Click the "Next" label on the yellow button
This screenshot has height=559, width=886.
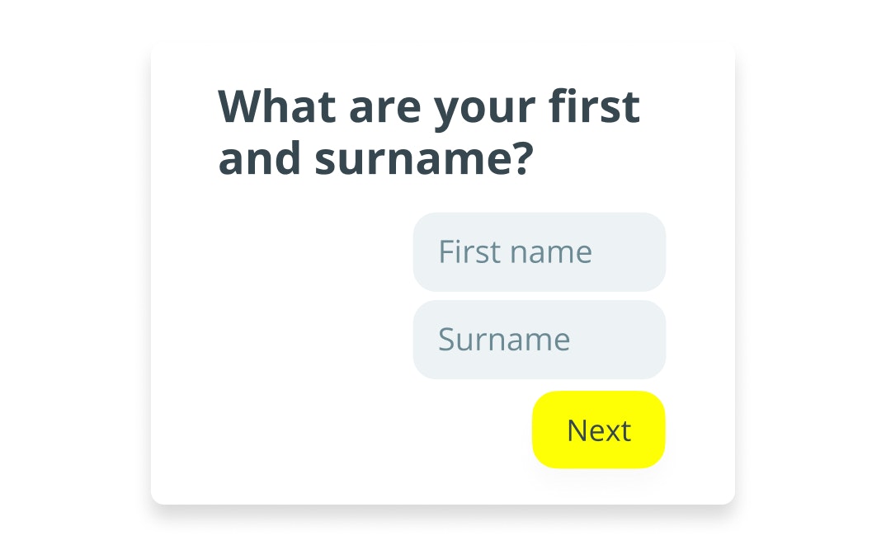tap(598, 430)
